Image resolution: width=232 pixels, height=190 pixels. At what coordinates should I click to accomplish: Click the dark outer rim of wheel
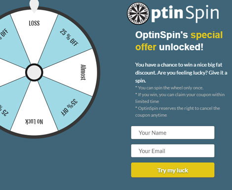pyautogui.click(x=98, y=72)
